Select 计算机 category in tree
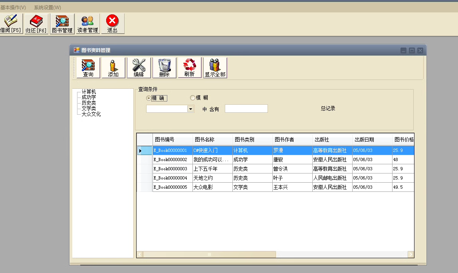The image size is (458, 273). [x=89, y=92]
